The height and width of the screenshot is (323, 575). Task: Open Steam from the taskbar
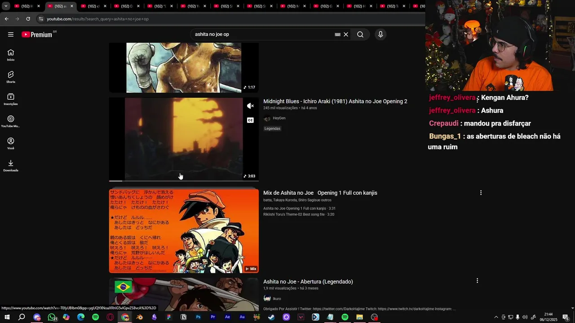click(x=271, y=317)
